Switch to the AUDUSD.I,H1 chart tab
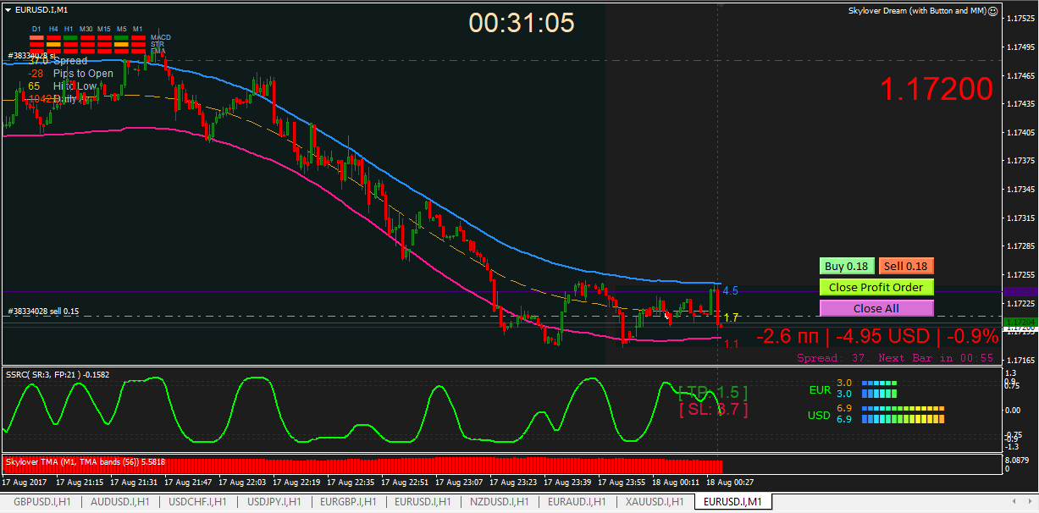This screenshot has height=513, width=1039. (x=119, y=502)
